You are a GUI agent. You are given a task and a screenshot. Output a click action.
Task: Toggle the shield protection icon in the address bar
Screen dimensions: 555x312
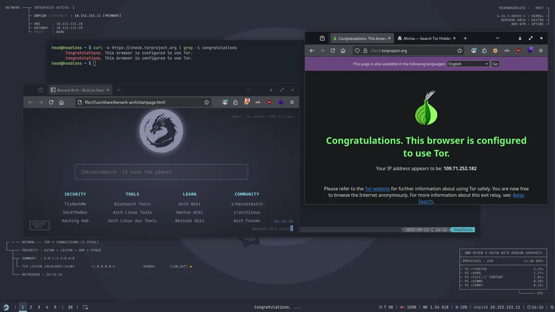(x=358, y=50)
